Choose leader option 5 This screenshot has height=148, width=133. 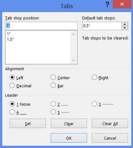[x=53, y=112]
